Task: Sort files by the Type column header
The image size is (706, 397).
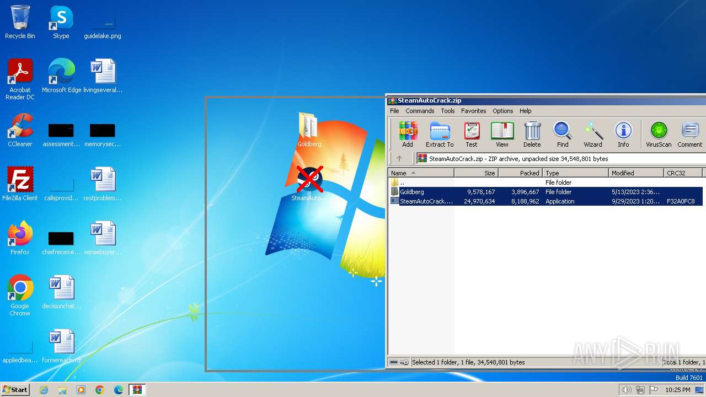Action: 575,173
